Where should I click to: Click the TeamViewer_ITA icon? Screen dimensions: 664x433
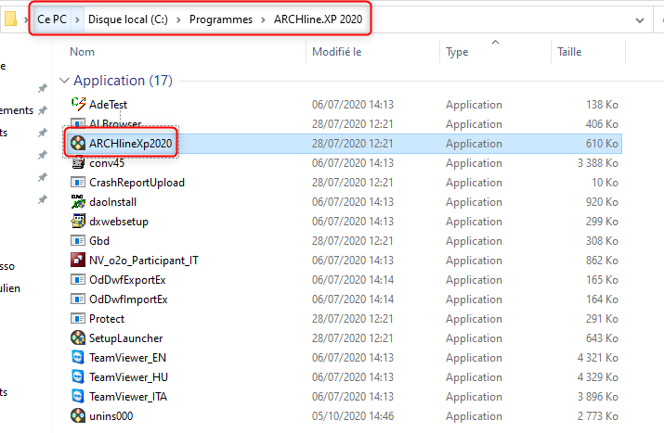coord(78,396)
